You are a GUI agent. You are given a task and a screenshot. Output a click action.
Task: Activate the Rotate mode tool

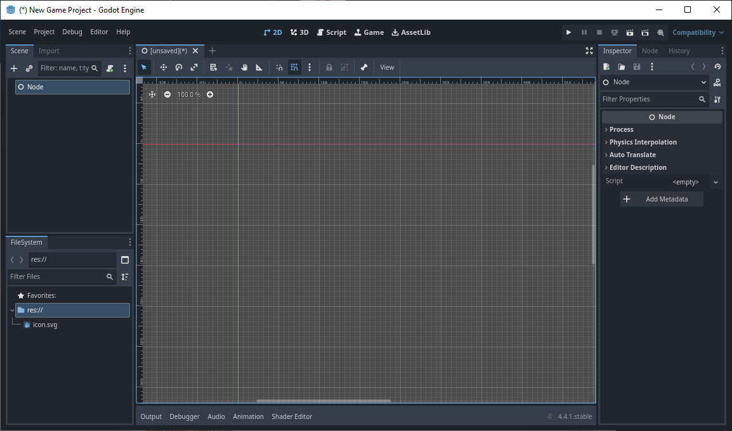point(179,67)
